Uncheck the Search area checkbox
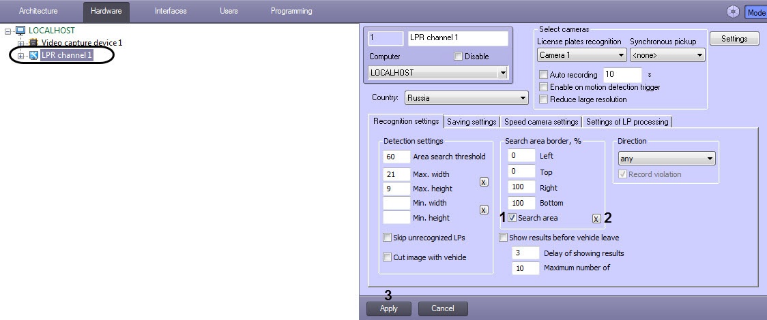This screenshot has width=767, height=320. point(512,218)
